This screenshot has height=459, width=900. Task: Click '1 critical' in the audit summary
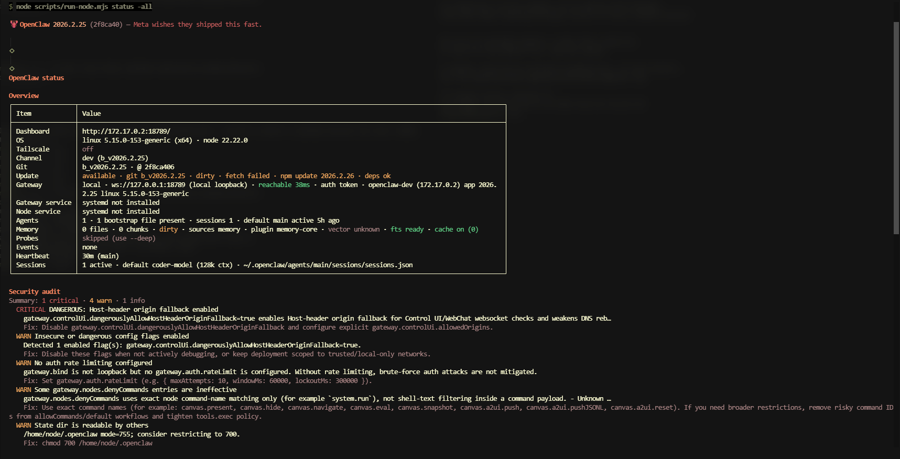60,301
